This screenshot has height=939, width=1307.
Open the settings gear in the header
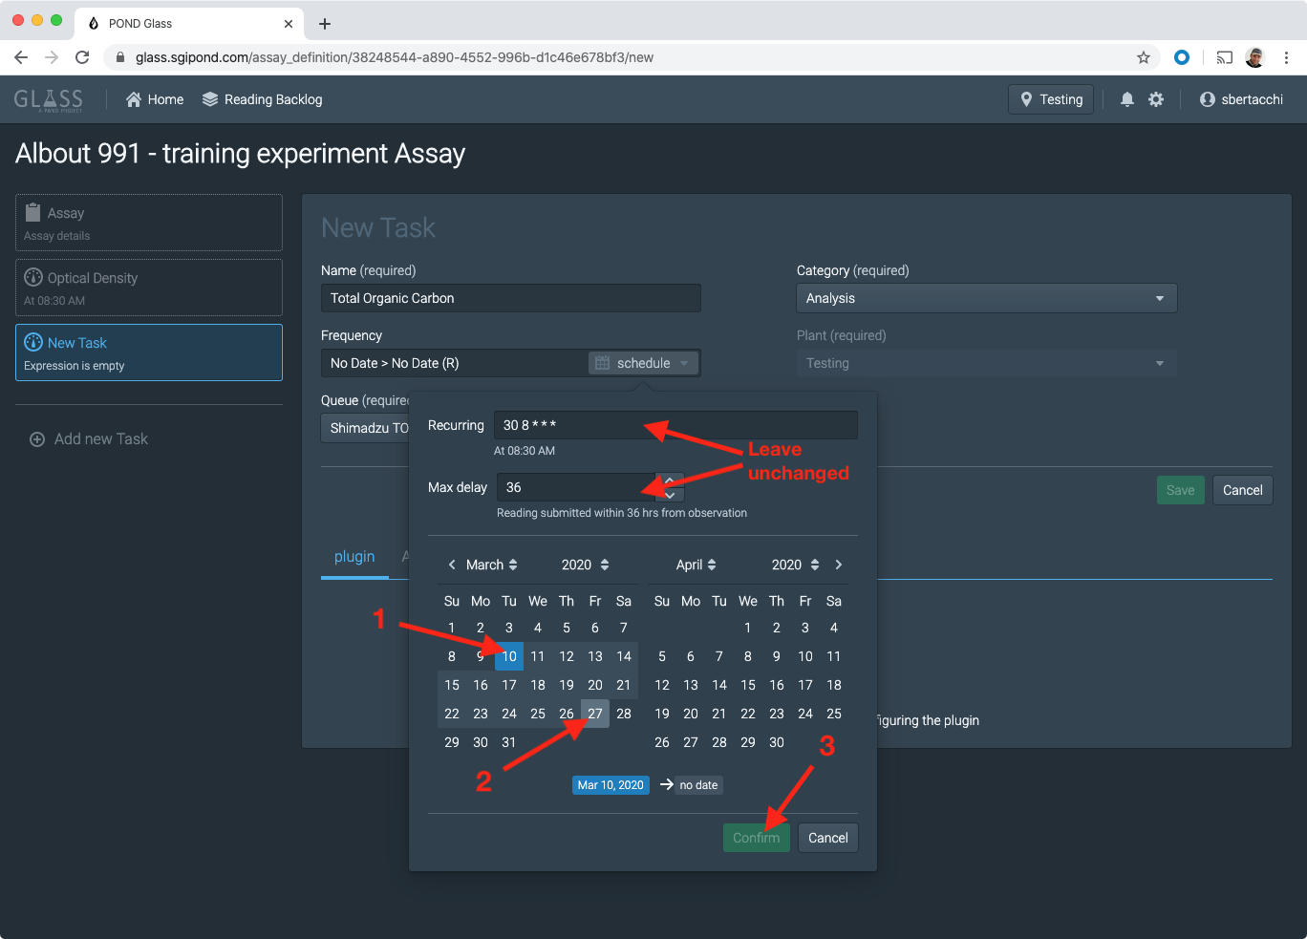click(x=1156, y=99)
